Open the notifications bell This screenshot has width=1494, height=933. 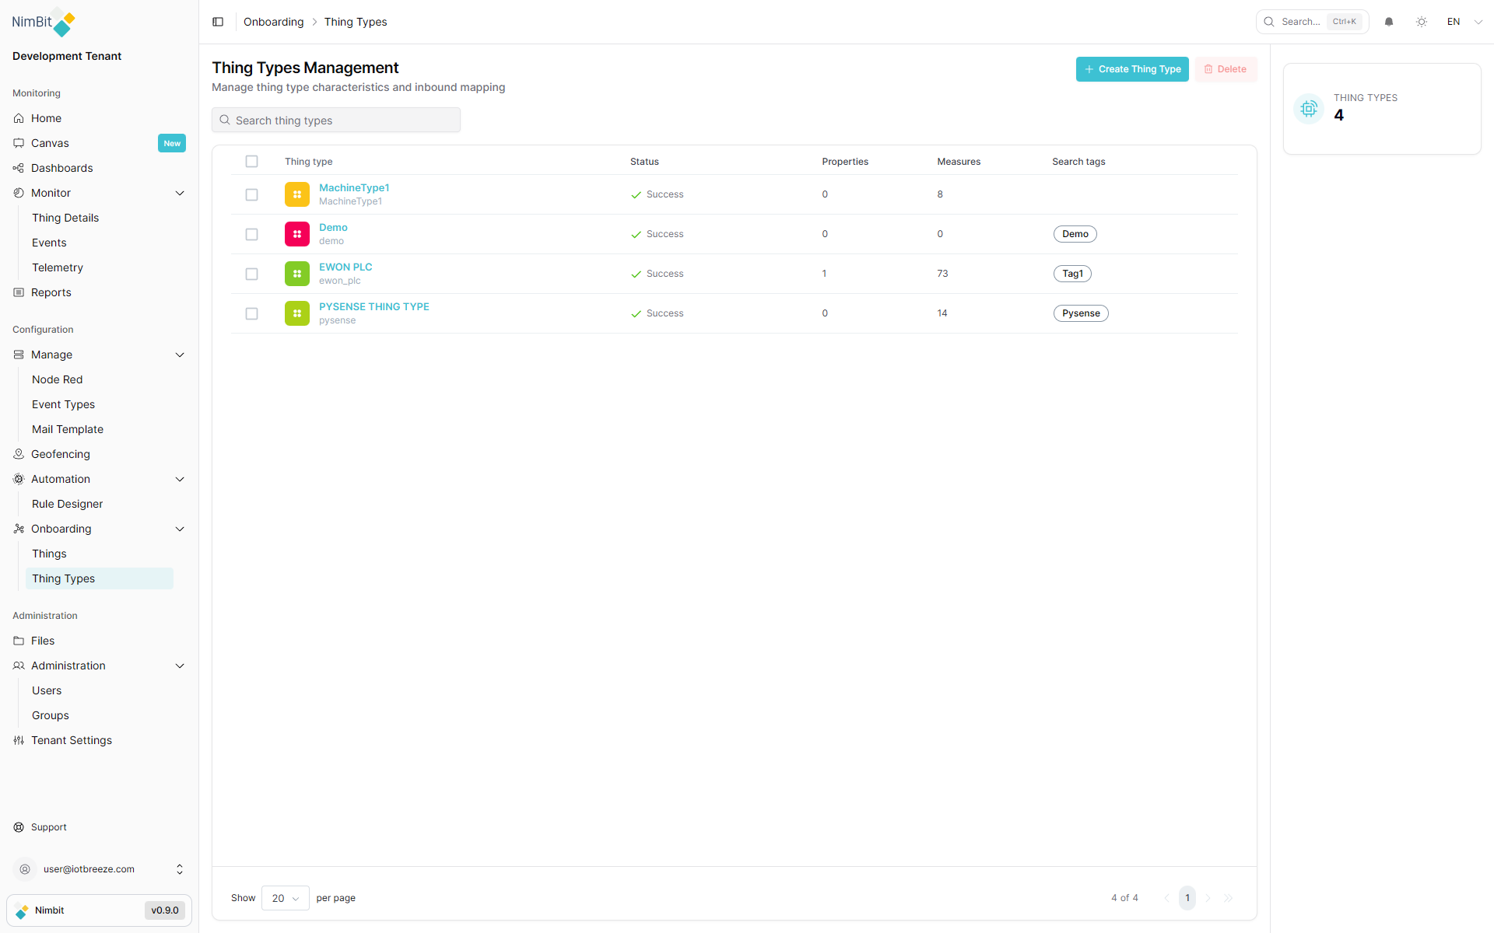point(1389,22)
